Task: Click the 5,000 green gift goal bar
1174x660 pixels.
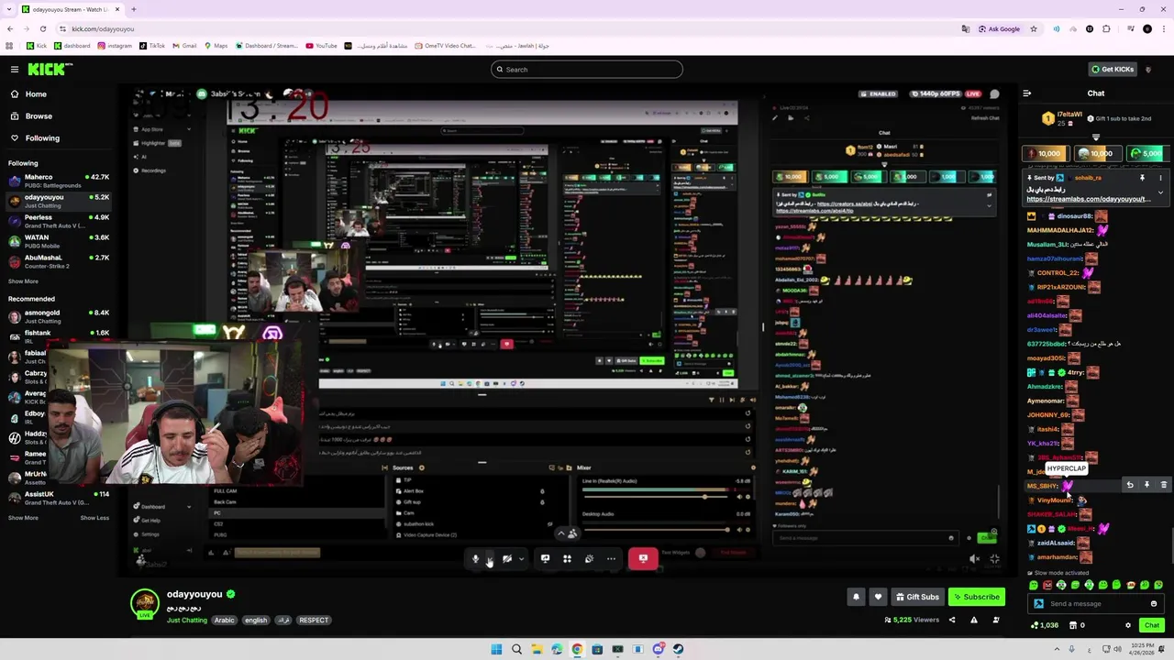Action: 1147,154
